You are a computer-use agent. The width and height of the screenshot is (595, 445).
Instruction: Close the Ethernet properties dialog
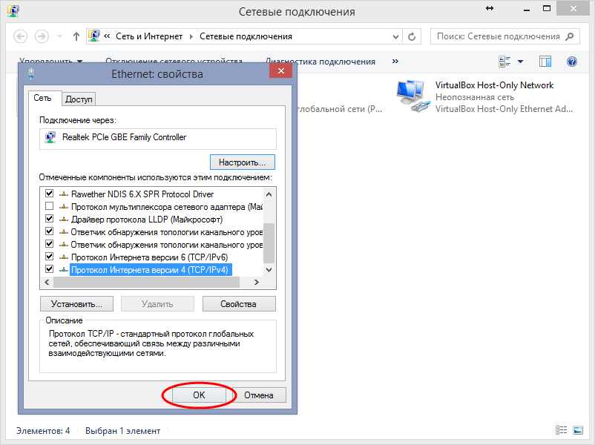(x=280, y=71)
